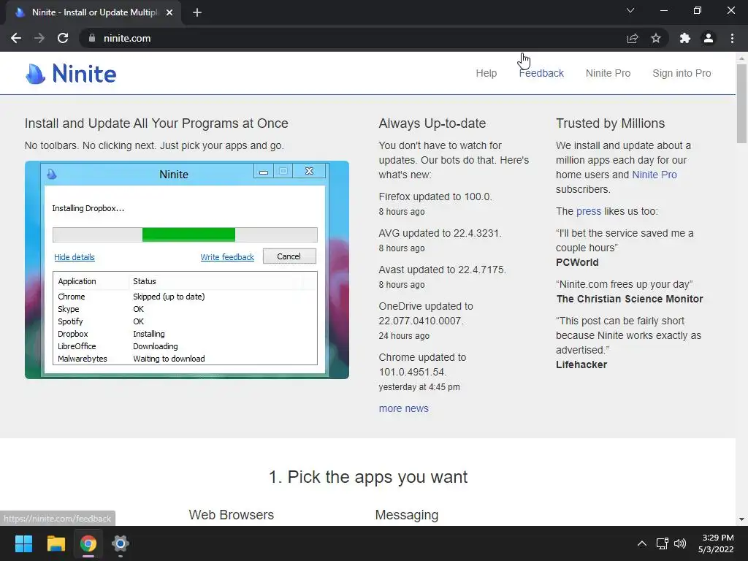Open the volume tray icon
This screenshot has width=748, height=561.
[680, 543]
